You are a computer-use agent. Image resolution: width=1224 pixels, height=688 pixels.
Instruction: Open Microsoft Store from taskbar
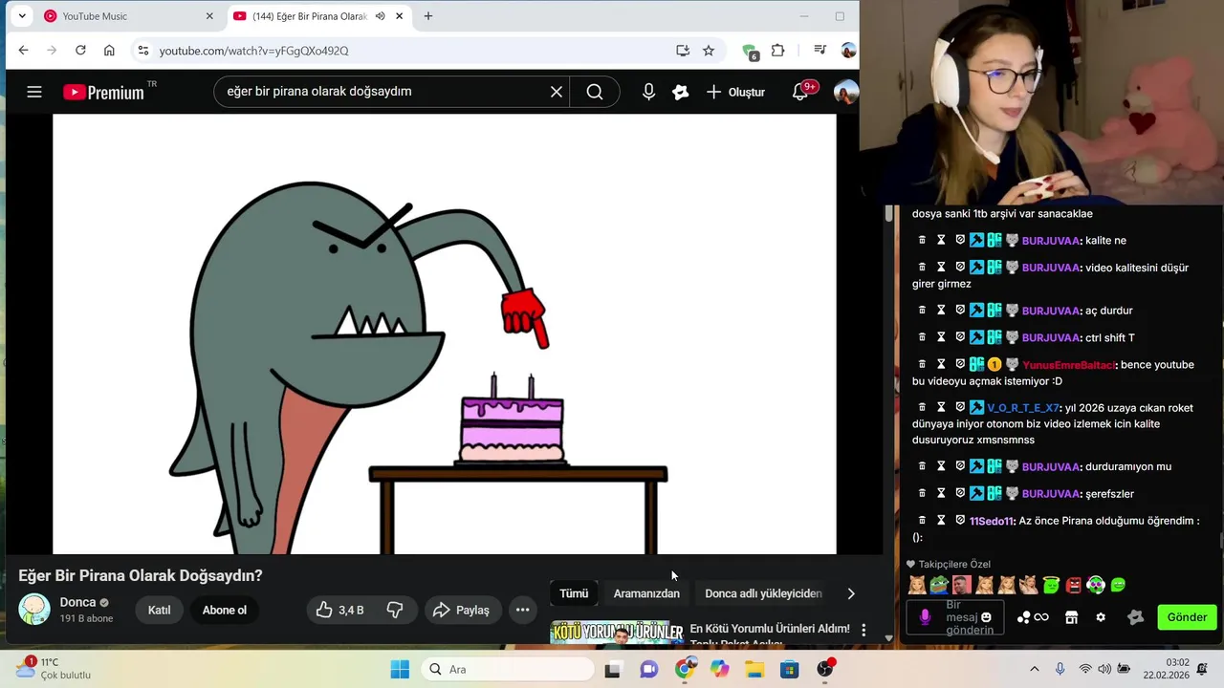tap(790, 669)
